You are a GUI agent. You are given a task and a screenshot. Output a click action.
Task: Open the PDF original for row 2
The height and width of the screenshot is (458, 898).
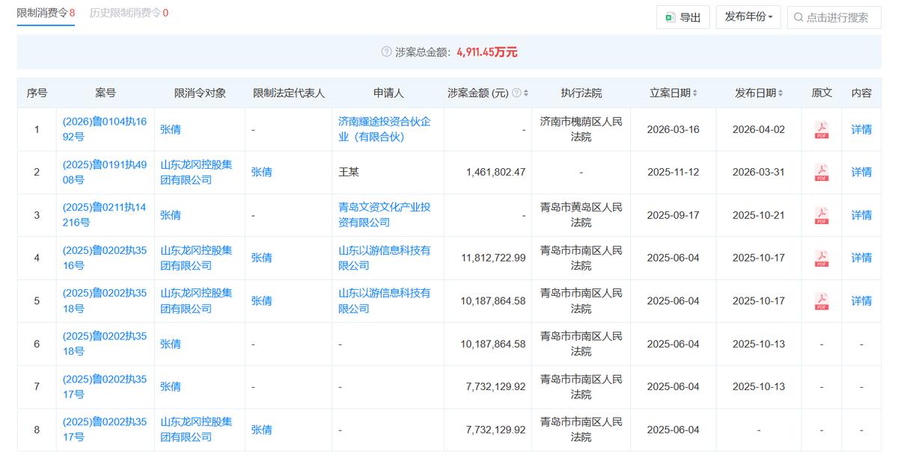pyautogui.click(x=821, y=173)
